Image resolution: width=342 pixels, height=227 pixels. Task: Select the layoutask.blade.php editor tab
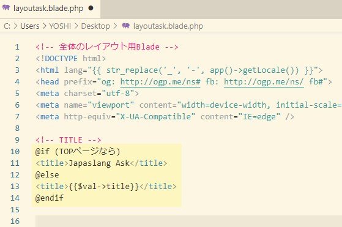pyautogui.click(x=50, y=9)
